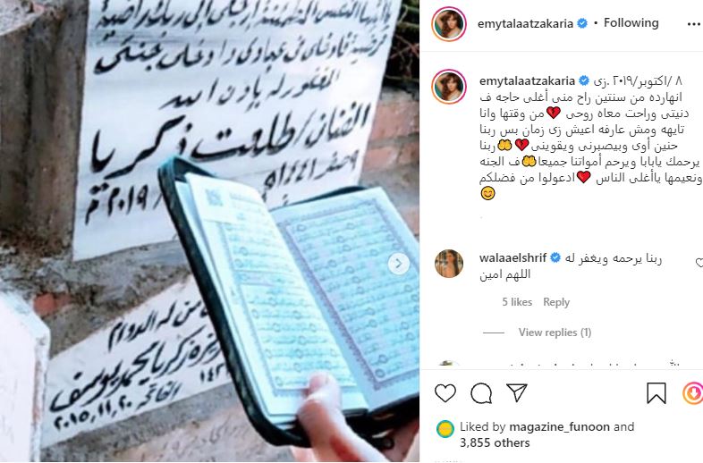This screenshot has height=463, width=703.
Task: Like the post with heart icon
Action: click(x=445, y=393)
